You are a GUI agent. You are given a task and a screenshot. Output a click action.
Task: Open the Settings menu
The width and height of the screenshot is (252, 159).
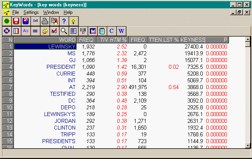coord(31,12)
